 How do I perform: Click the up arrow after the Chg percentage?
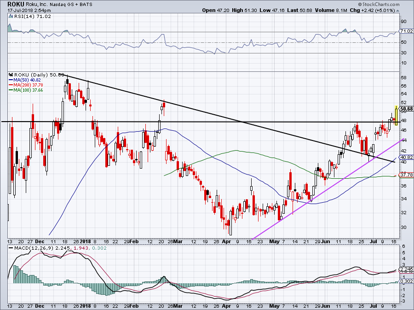[397, 11]
